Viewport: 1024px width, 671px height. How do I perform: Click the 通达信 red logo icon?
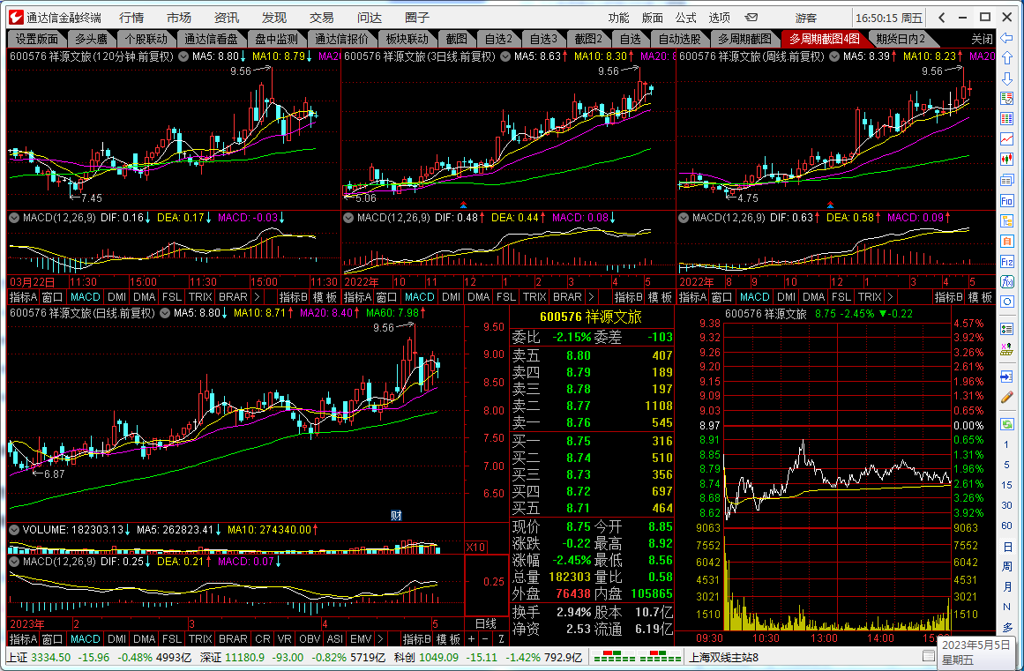click(17, 18)
